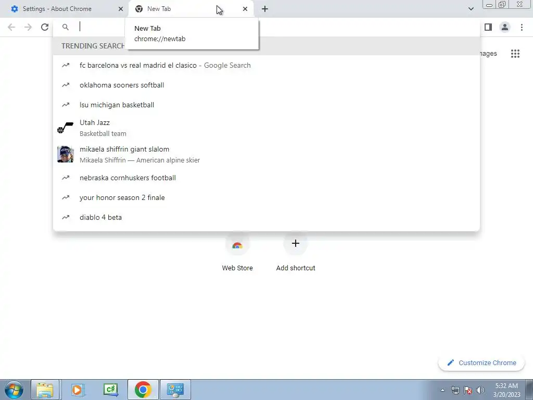Launch Windows Media Player from taskbar
The height and width of the screenshot is (400, 533).
click(x=78, y=390)
